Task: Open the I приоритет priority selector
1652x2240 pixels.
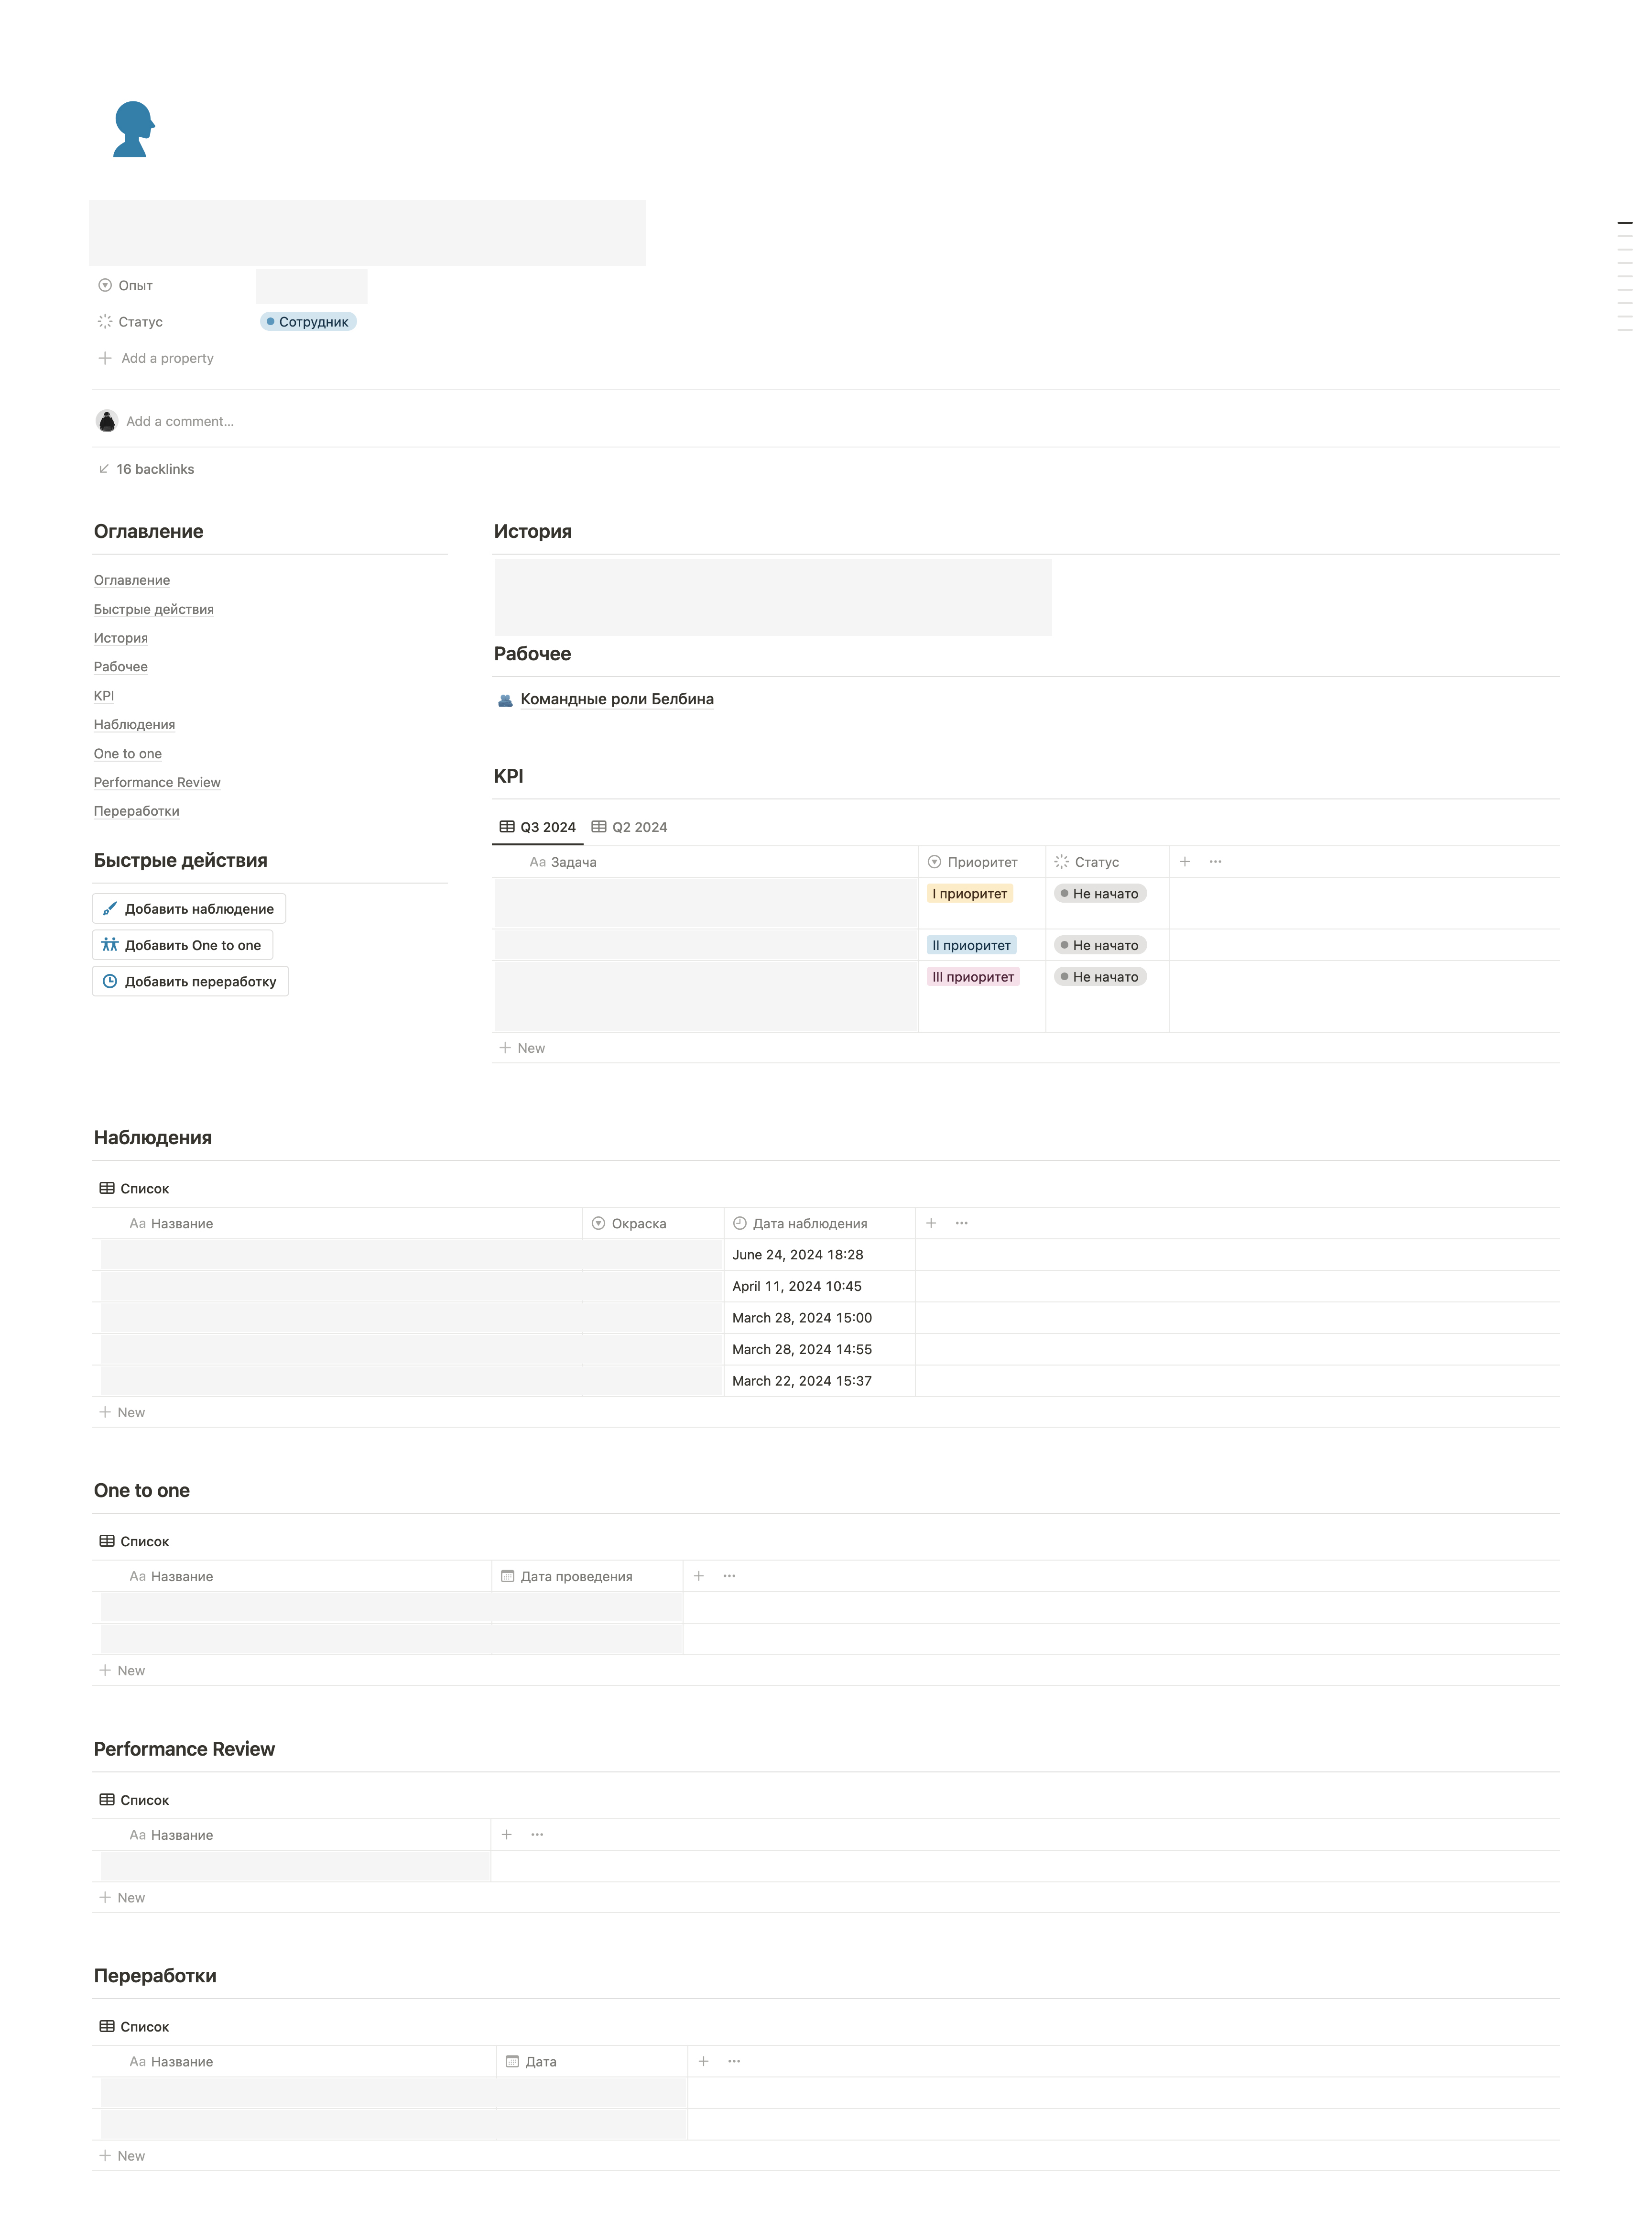Action: (x=969, y=894)
